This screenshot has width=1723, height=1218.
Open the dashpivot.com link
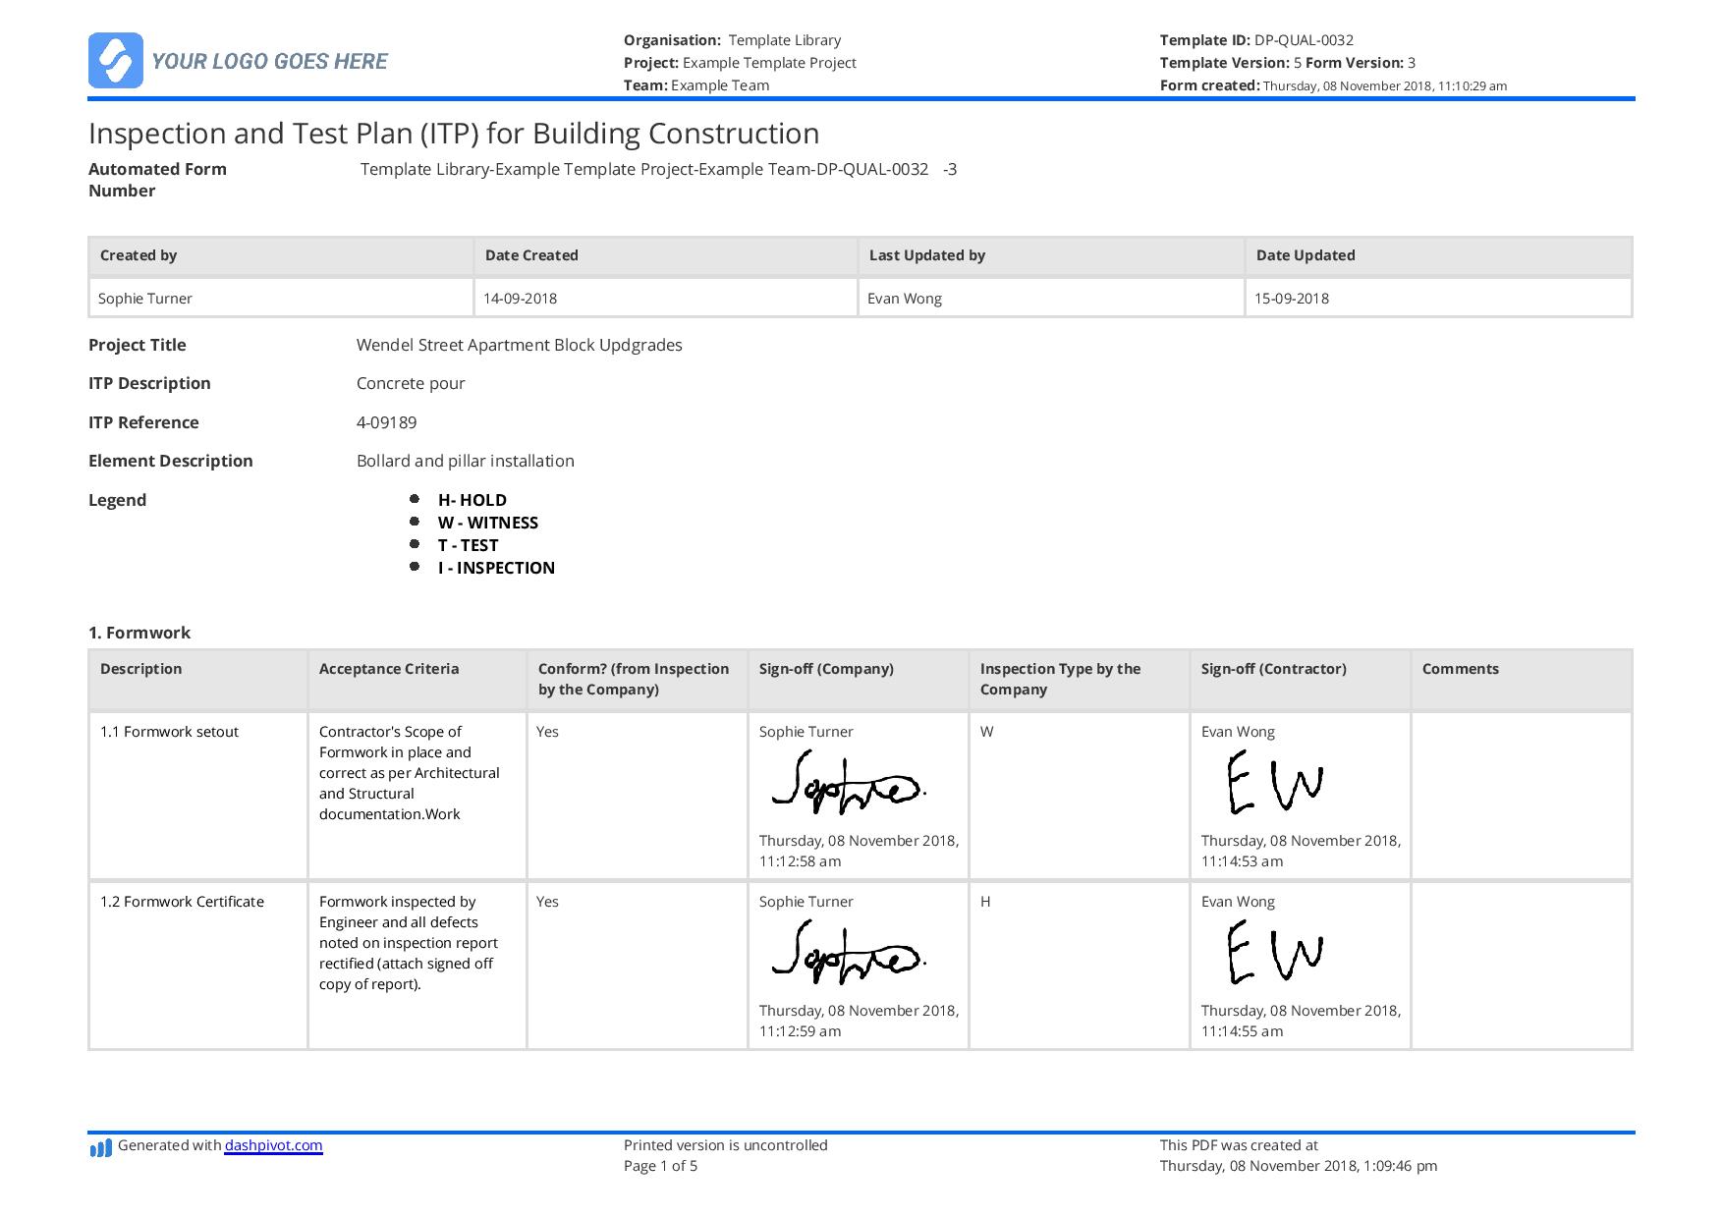coord(272,1145)
